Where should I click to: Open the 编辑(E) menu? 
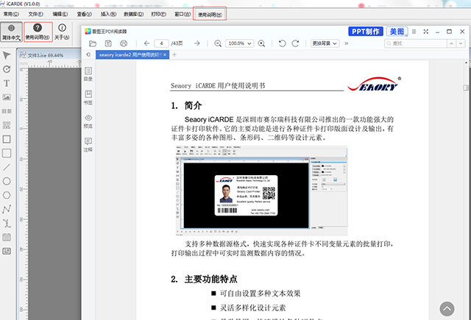[x=60, y=14]
